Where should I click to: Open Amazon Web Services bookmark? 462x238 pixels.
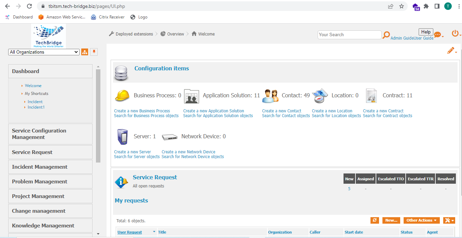click(x=62, y=17)
